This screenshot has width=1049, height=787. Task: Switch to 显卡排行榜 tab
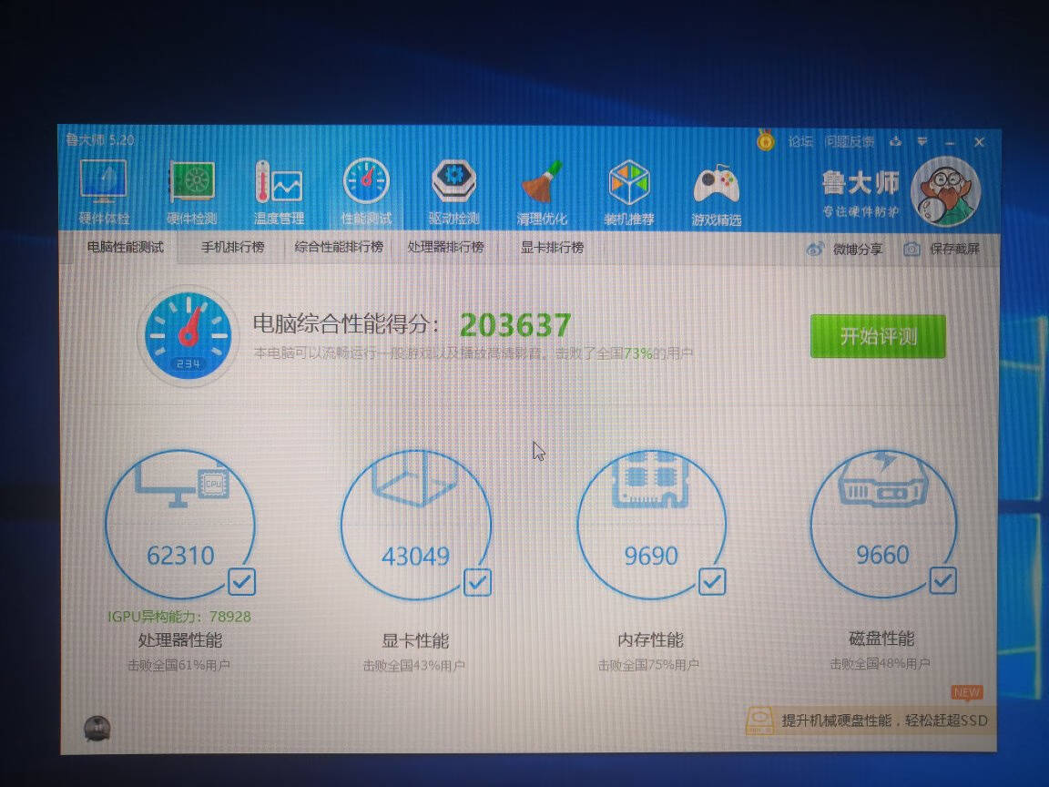click(552, 247)
